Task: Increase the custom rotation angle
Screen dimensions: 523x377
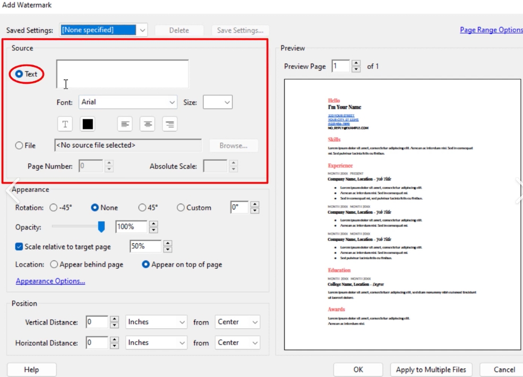Action: 255,204
